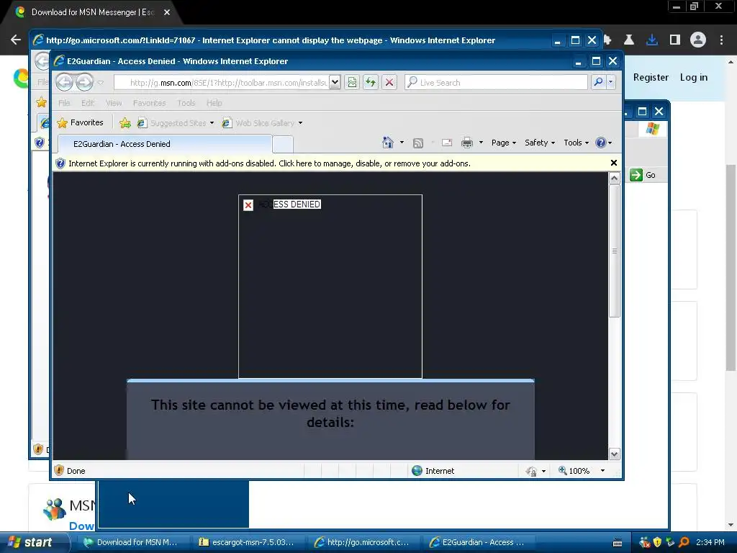Close the add-ons information bar
This screenshot has width=737, height=553.
[x=613, y=163]
